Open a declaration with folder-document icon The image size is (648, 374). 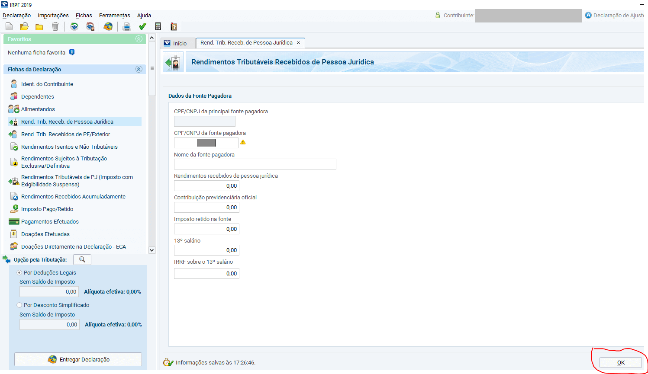[24, 27]
